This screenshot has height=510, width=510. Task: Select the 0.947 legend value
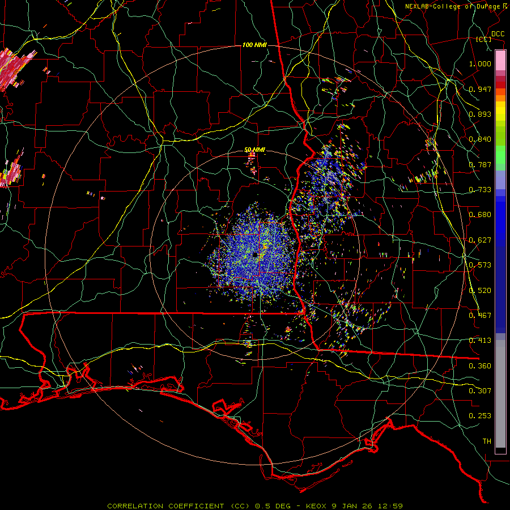(x=480, y=89)
